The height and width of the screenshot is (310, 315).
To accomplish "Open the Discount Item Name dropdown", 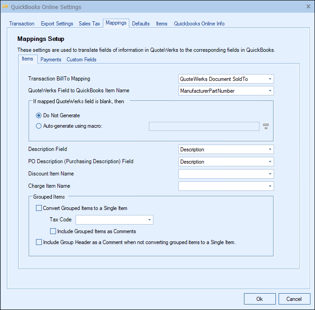I will point(270,174).
